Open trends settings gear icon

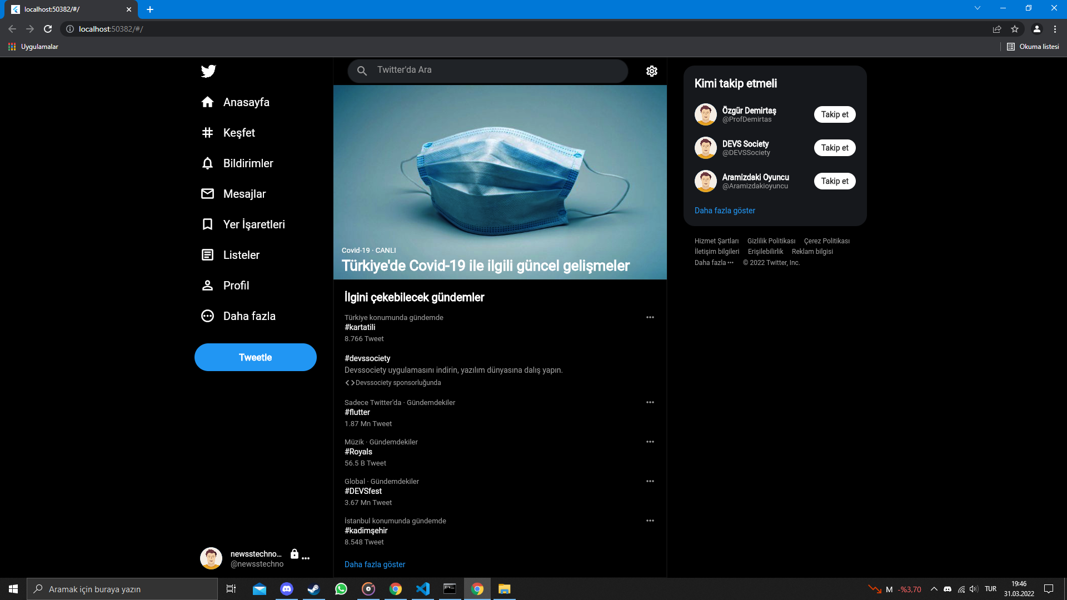pos(652,71)
